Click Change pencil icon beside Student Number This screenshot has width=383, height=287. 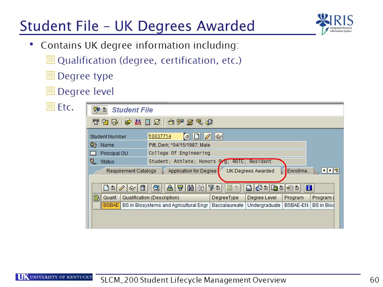[207, 136]
